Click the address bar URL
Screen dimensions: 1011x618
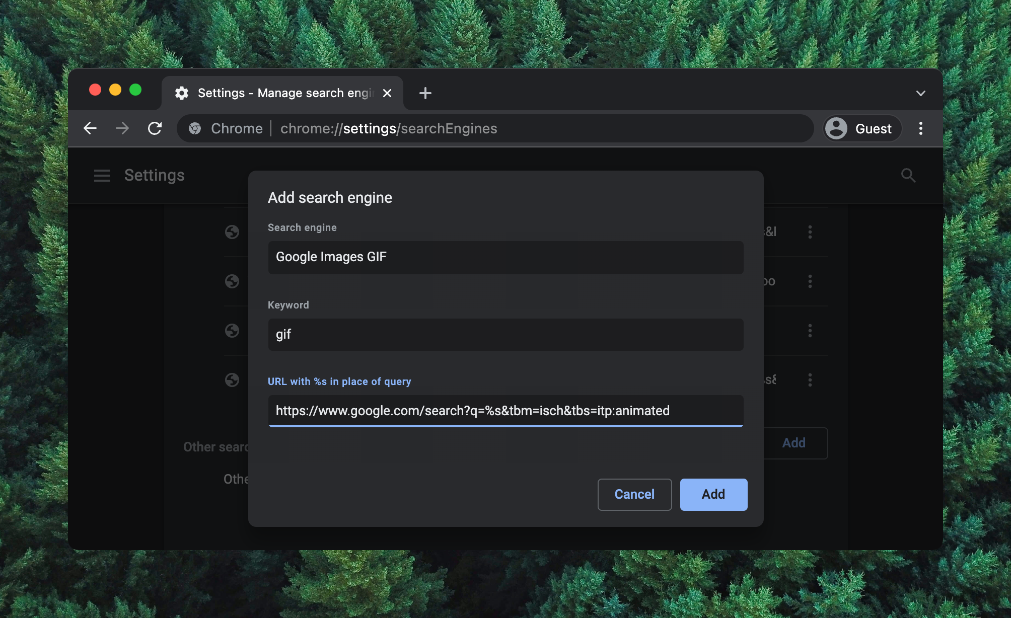pos(389,128)
